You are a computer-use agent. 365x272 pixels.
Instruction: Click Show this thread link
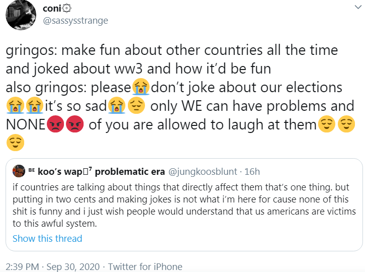point(47,238)
